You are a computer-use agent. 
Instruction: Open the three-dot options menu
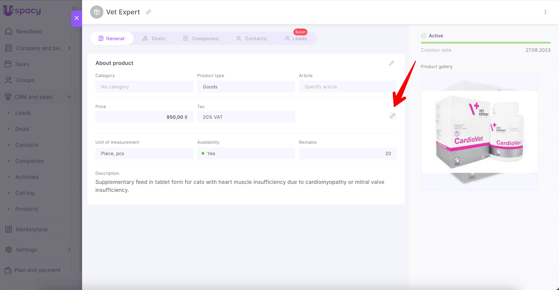(x=545, y=12)
